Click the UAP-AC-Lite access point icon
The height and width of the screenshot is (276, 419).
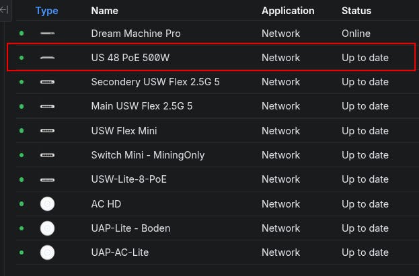point(47,252)
